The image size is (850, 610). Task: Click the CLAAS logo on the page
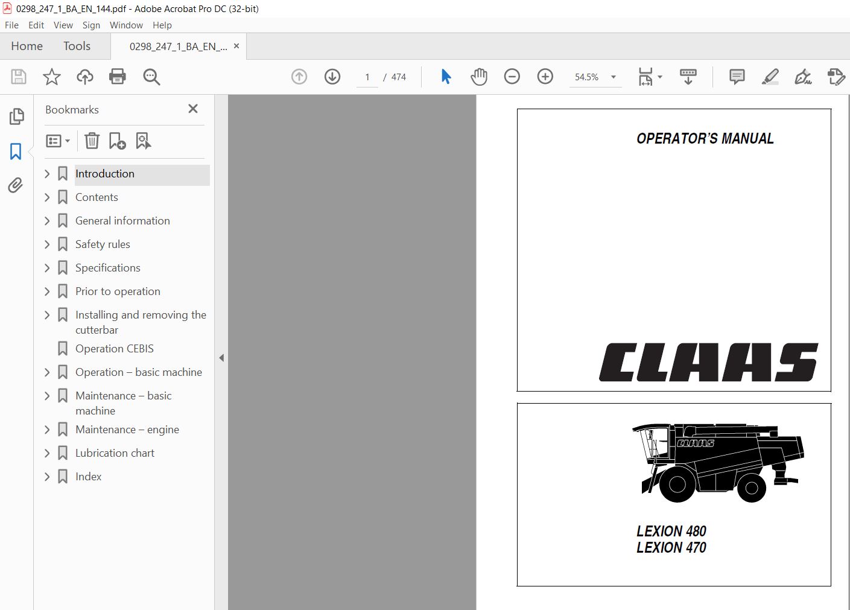click(709, 363)
